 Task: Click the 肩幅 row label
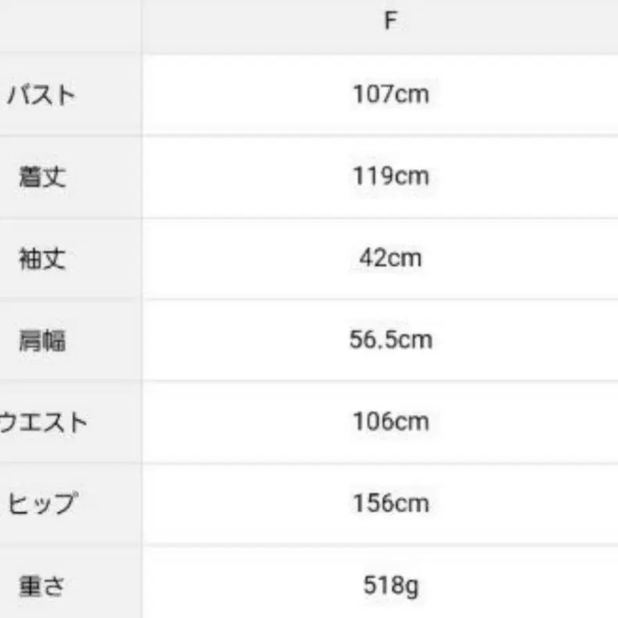pyautogui.click(x=42, y=341)
